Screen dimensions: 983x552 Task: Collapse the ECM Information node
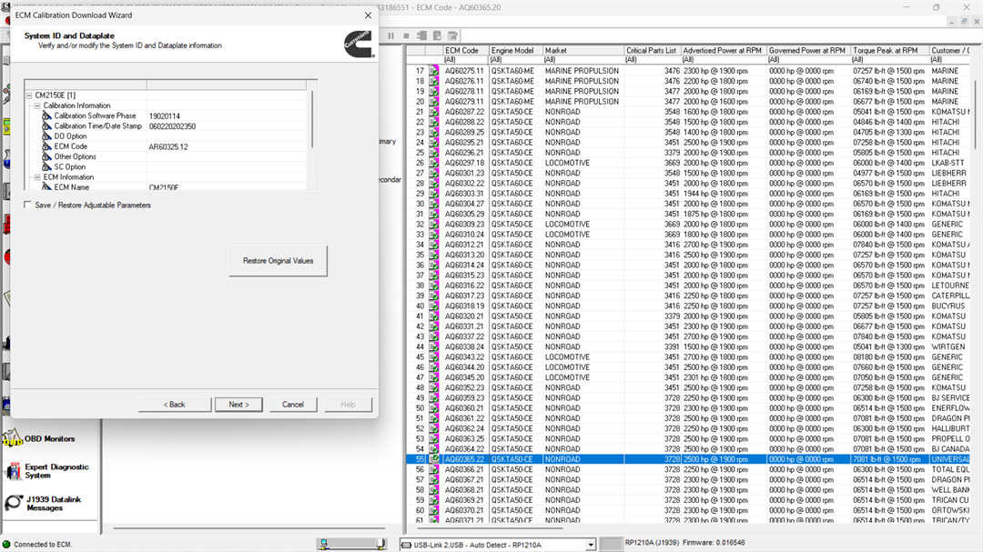[x=37, y=177]
